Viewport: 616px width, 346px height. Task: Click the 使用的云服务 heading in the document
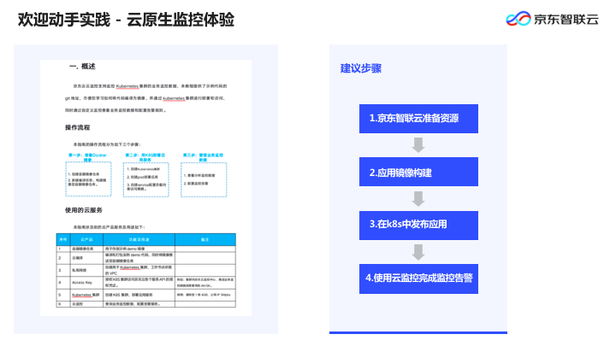[x=84, y=210]
